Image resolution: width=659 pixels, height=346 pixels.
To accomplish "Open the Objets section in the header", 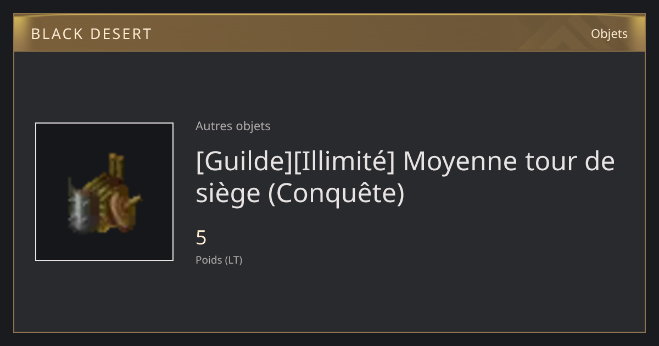I will [x=609, y=34].
